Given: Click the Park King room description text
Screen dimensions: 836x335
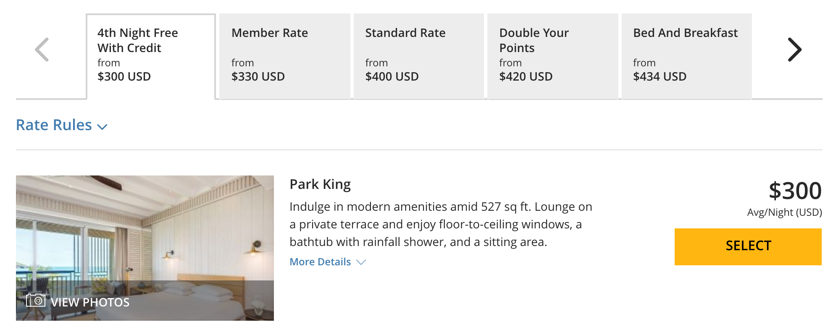Looking at the screenshot, I should click(x=441, y=224).
